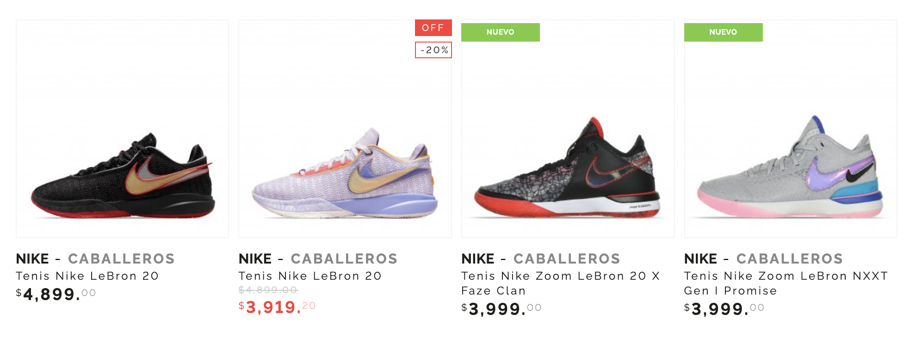Click NIKE - CABALLEROS label of Faze Clan product
The width and height of the screenshot is (916, 344).
click(x=541, y=258)
